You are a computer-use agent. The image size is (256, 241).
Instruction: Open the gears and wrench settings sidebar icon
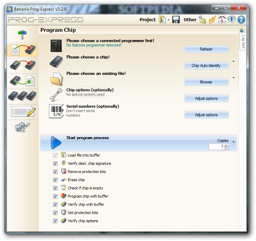pos(22,127)
